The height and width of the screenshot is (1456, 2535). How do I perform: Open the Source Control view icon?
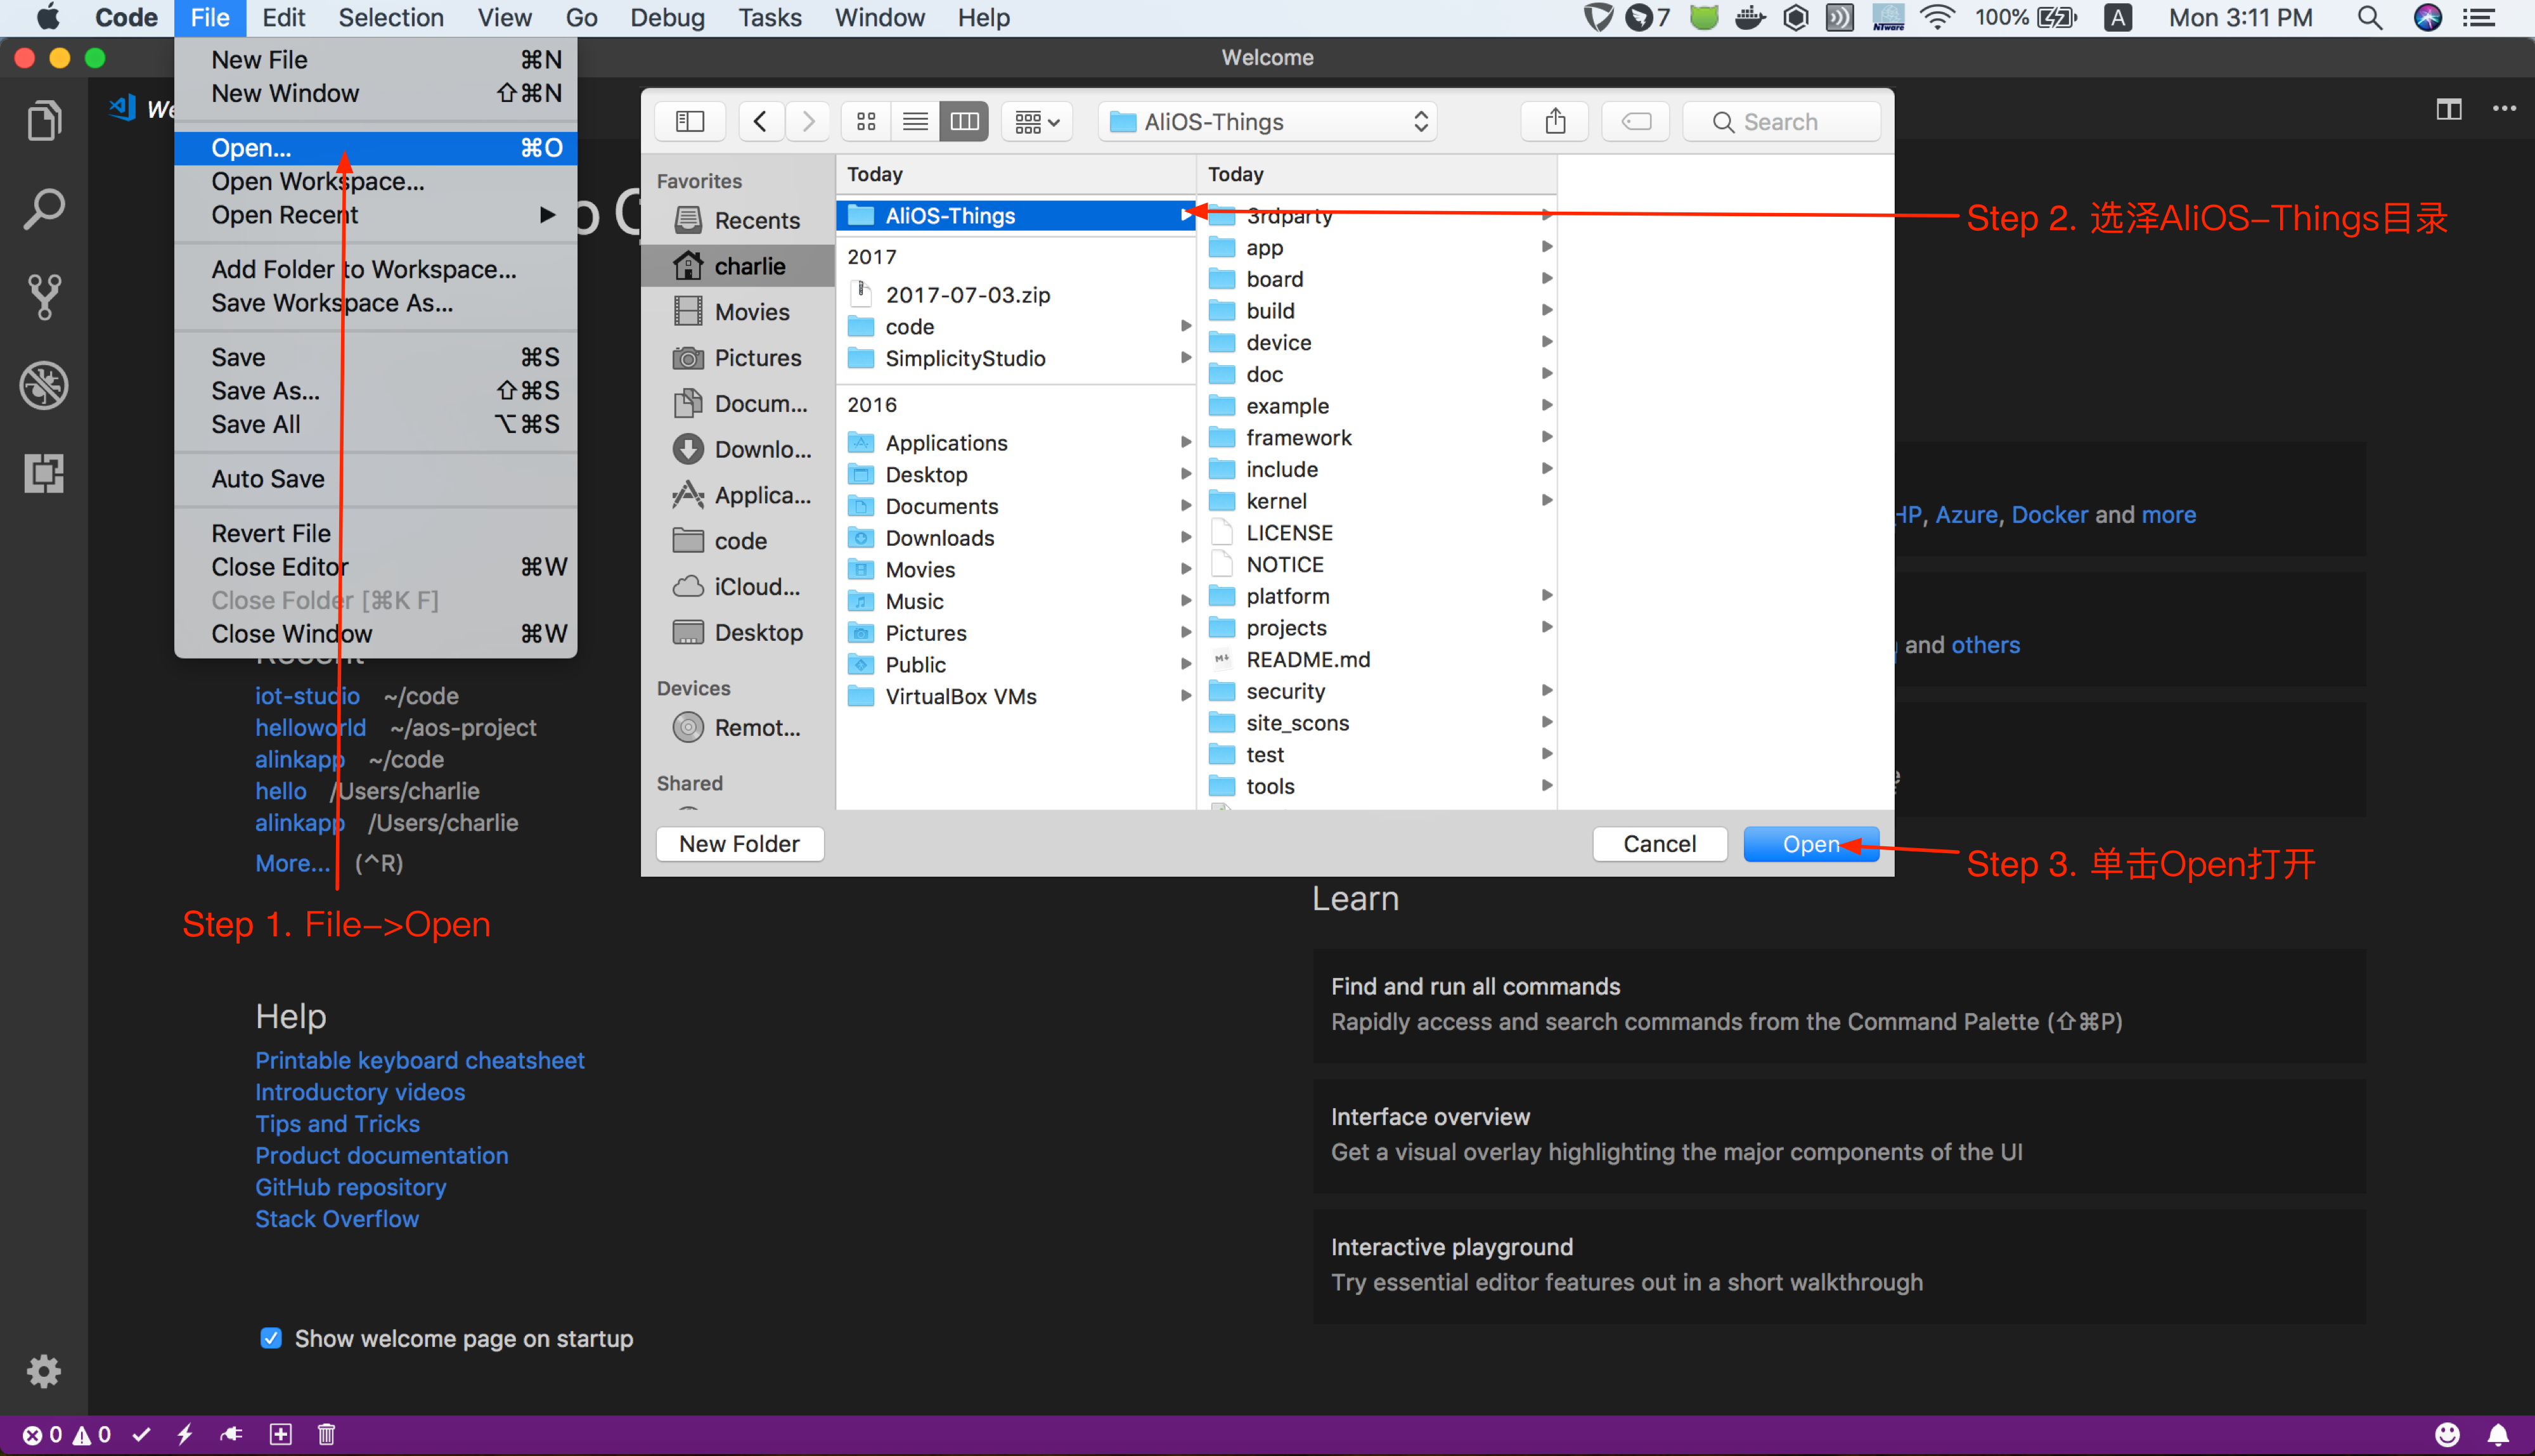tap(43, 297)
